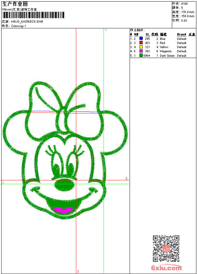
Task: Click the '描述' column header
Action: pos(163,34)
